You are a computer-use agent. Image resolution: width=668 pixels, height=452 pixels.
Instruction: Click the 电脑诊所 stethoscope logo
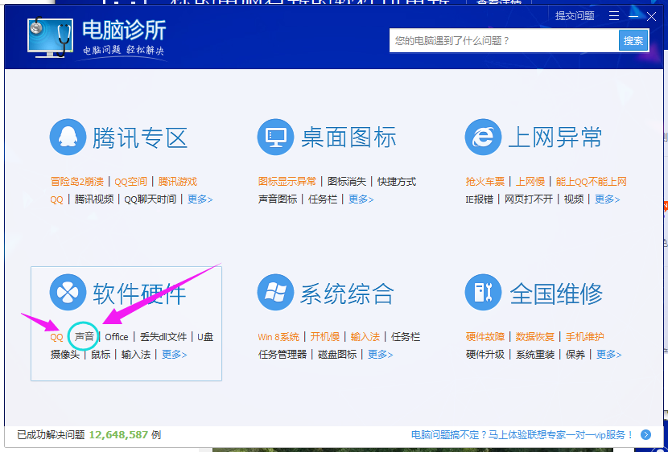49,38
